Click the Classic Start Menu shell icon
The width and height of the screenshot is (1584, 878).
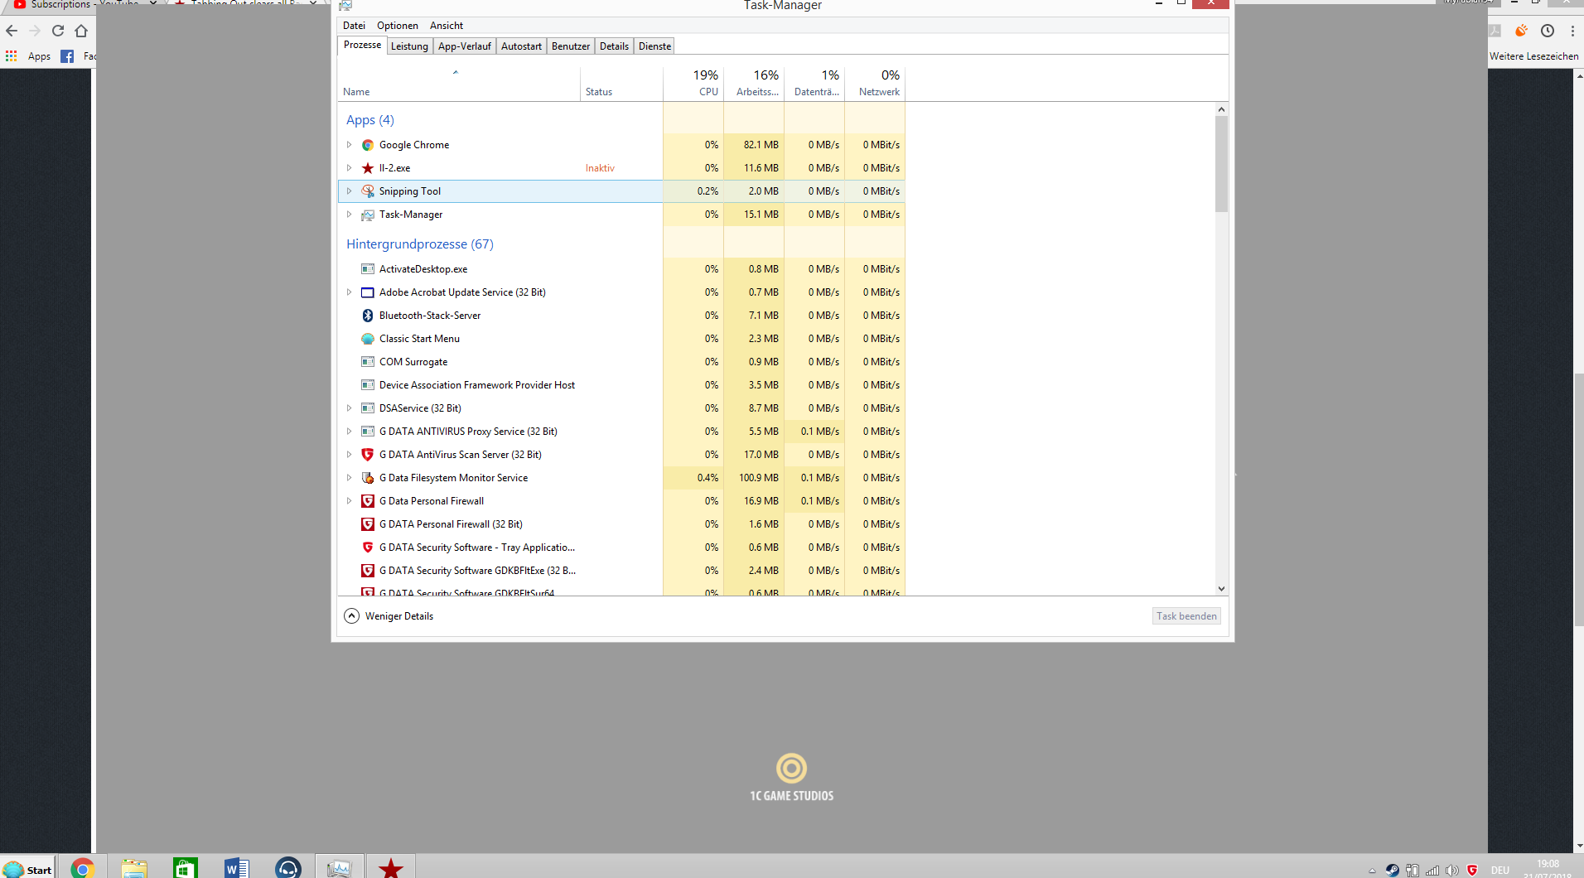tap(368, 339)
